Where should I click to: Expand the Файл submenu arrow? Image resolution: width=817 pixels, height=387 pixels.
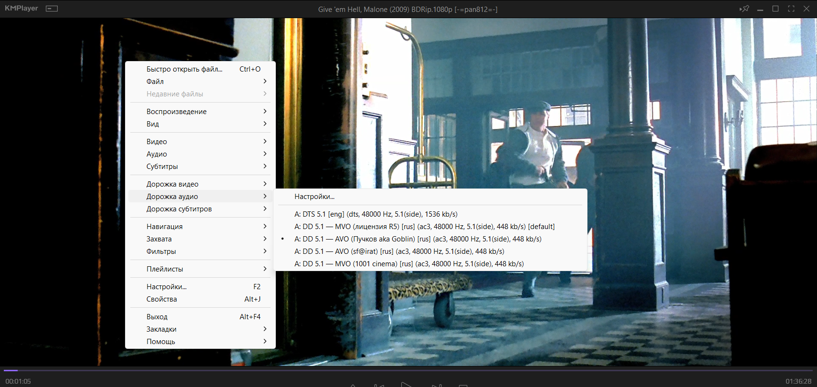pyautogui.click(x=265, y=82)
